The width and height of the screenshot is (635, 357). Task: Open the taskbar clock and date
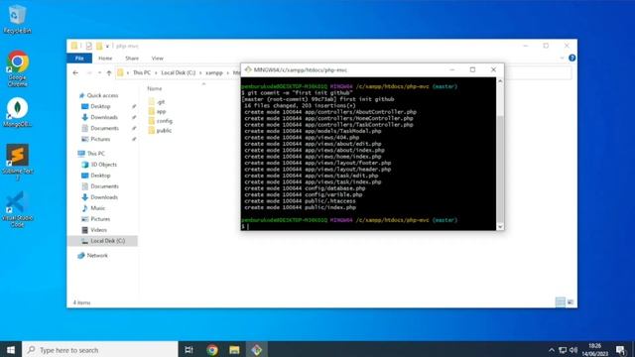point(595,350)
